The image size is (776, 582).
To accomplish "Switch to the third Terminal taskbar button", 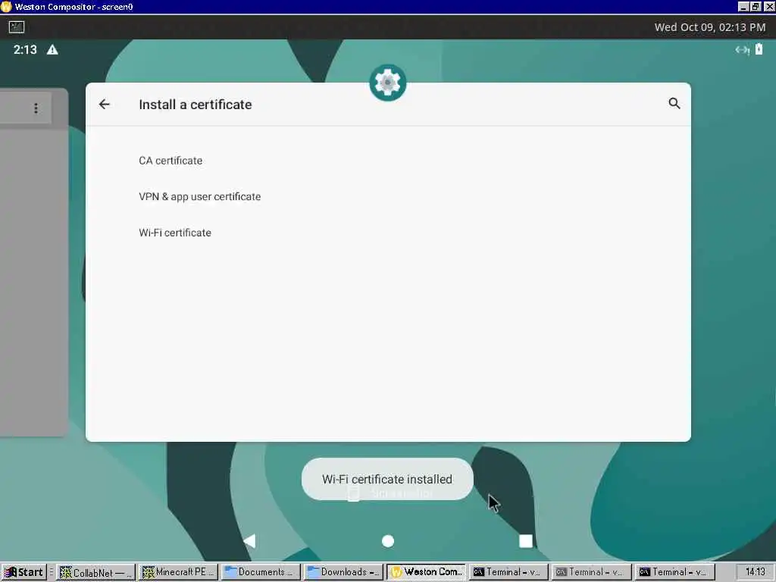I will click(674, 572).
